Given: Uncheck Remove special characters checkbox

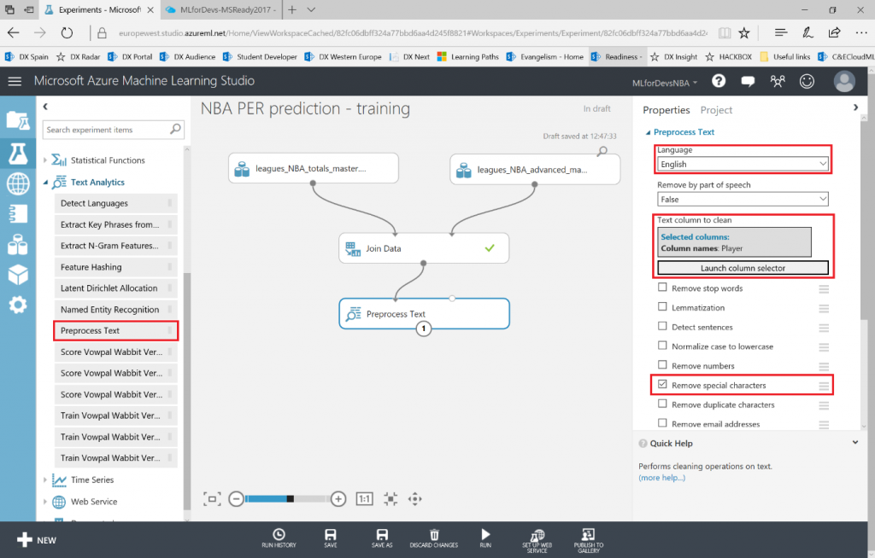Looking at the screenshot, I should coord(662,384).
